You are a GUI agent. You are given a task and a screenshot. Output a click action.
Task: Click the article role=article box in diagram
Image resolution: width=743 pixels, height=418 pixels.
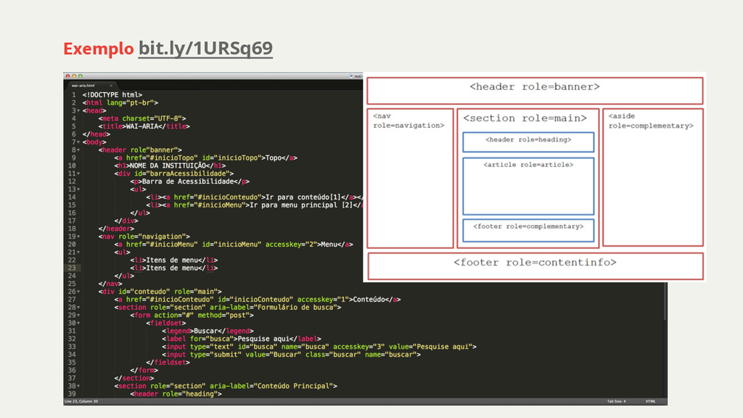(x=528, y=186)
